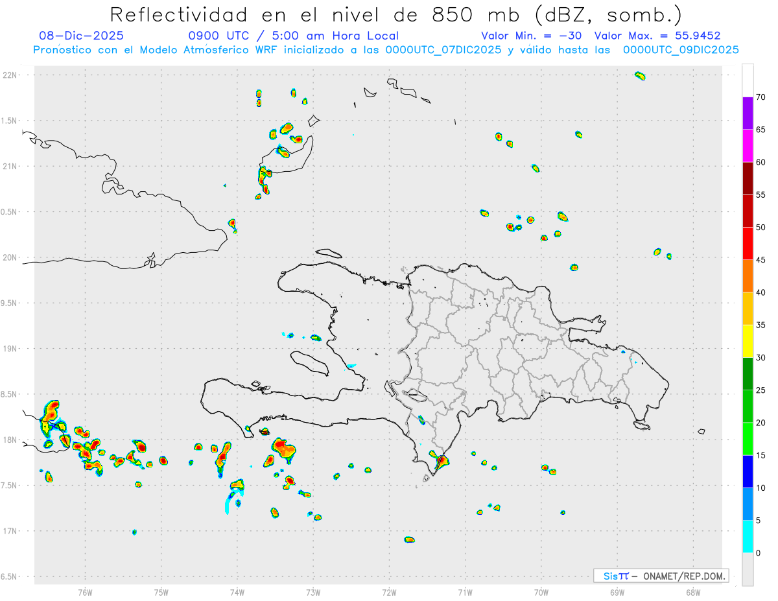Click the time text '0900 UTC / 5:00 am Hora Local'
Viewport: 778px width, 601px height.
pyautogui.click(x=294, y=36)
